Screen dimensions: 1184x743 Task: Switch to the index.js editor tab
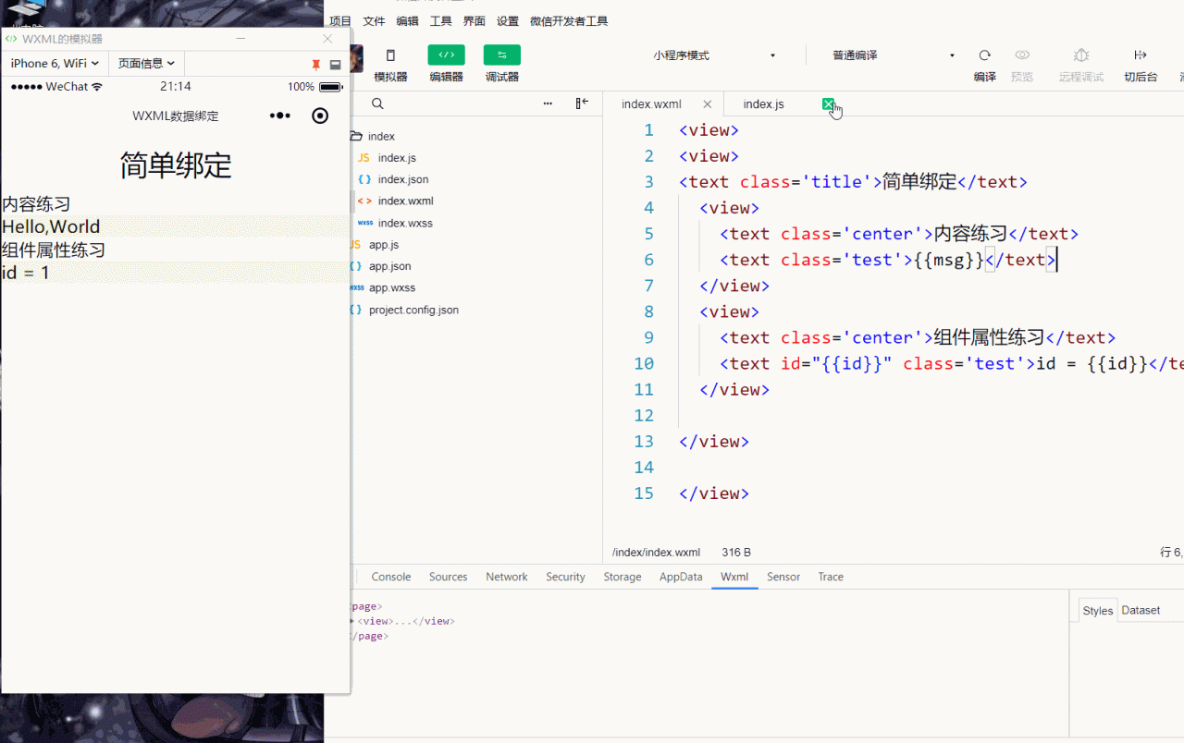(x=763, y=104)
